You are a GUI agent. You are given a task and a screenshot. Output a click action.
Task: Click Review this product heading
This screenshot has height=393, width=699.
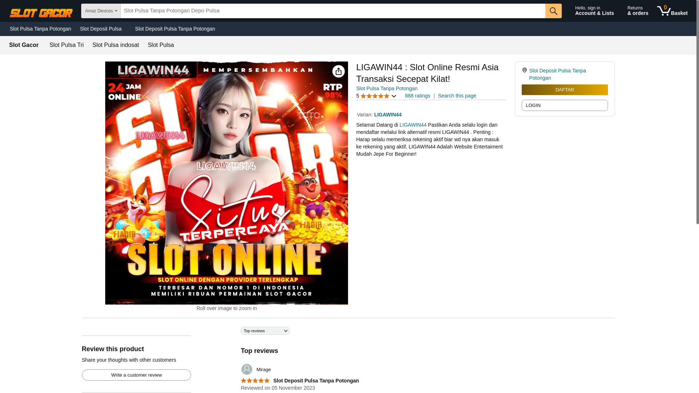point(113,349)
